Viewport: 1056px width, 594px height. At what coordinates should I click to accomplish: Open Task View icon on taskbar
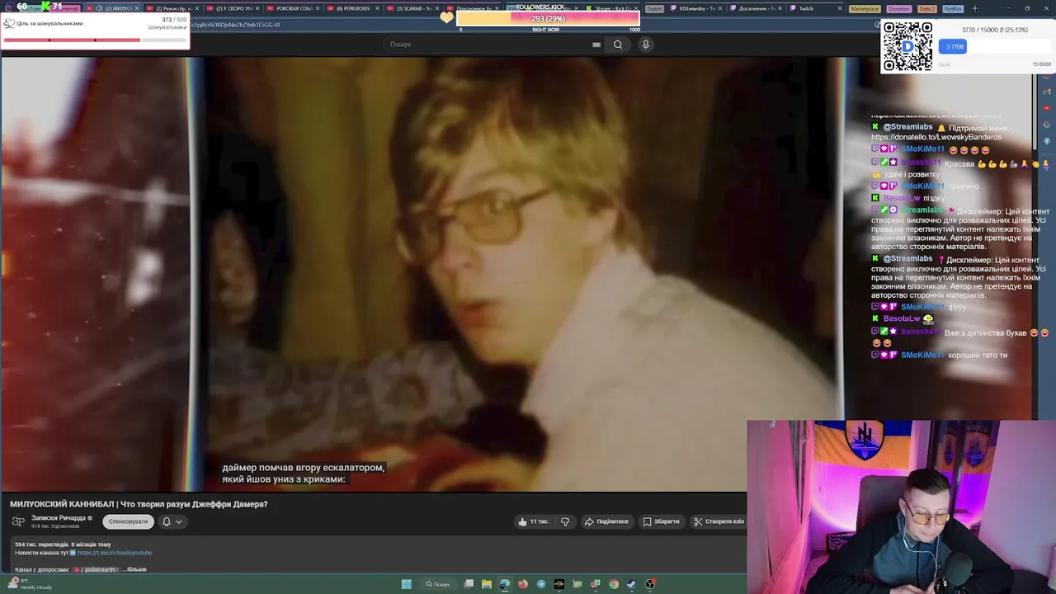pos(469,584)
